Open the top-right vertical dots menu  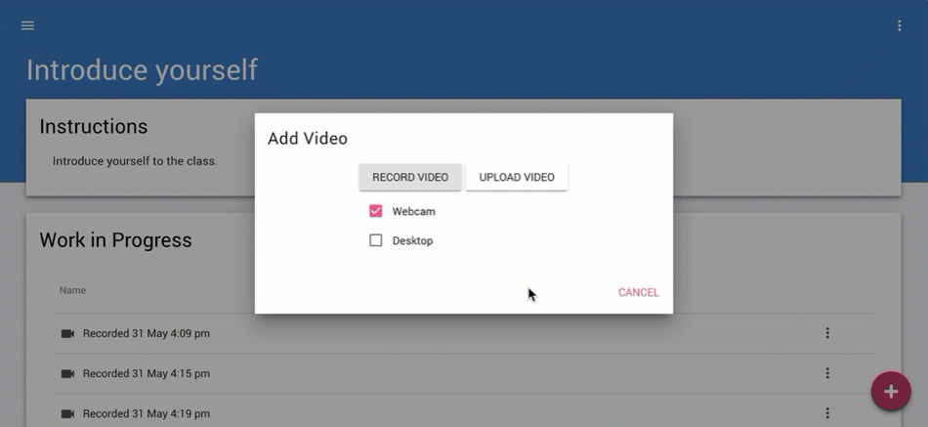[900, 25]
